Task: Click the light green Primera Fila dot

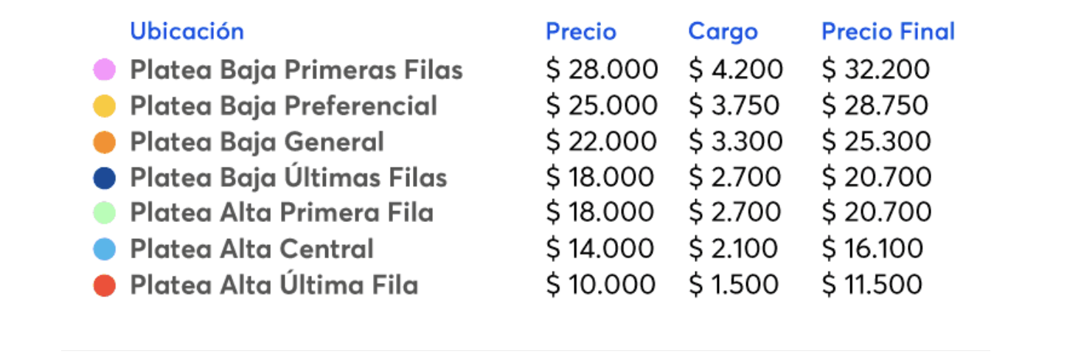Action: [104, 213]
